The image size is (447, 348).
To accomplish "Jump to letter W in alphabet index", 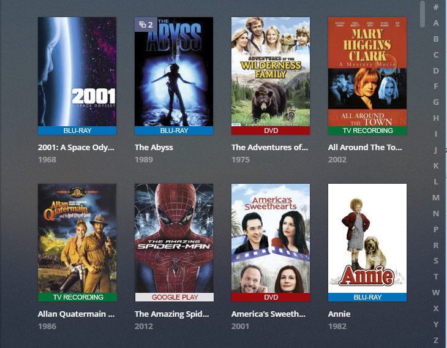I will [435, 292].
